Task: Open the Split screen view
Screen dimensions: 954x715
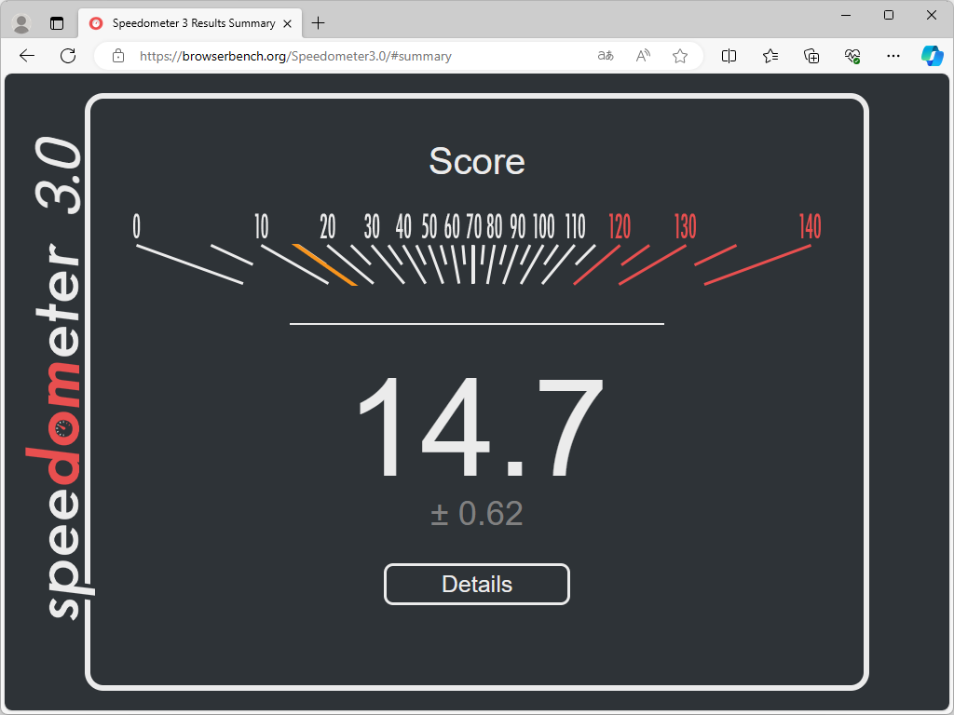Action: 729,56
